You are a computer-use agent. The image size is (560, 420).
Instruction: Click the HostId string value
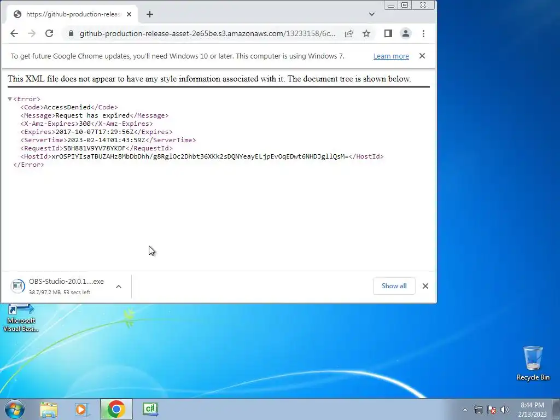200,156
